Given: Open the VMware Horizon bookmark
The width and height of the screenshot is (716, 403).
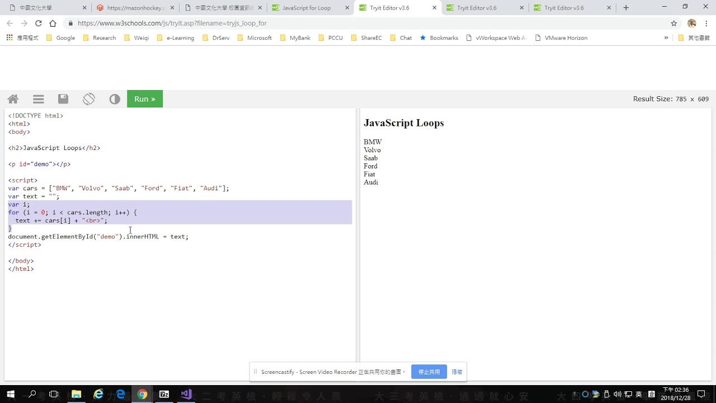Looking at the screenshot, I should click(561, 38).
